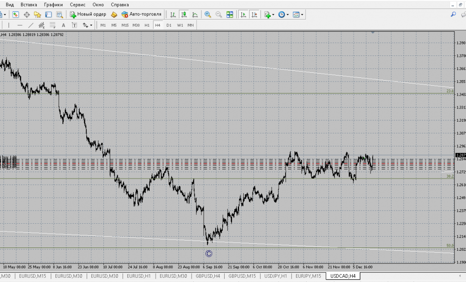Click the search magnifier icon
Screen dimensions: 466x282
[x=453, y=14]
